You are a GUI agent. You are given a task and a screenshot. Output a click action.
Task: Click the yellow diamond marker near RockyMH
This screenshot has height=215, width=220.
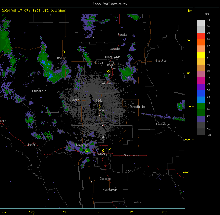64,52
